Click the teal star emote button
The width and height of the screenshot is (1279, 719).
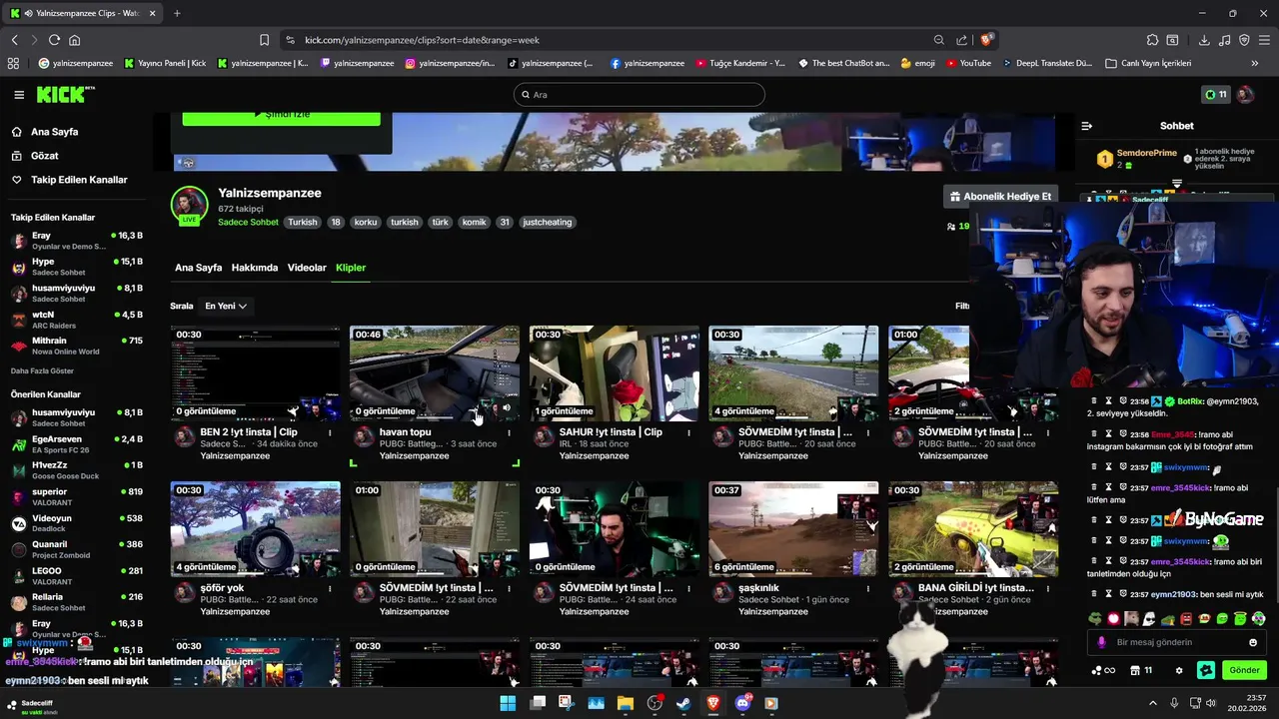1206,670
